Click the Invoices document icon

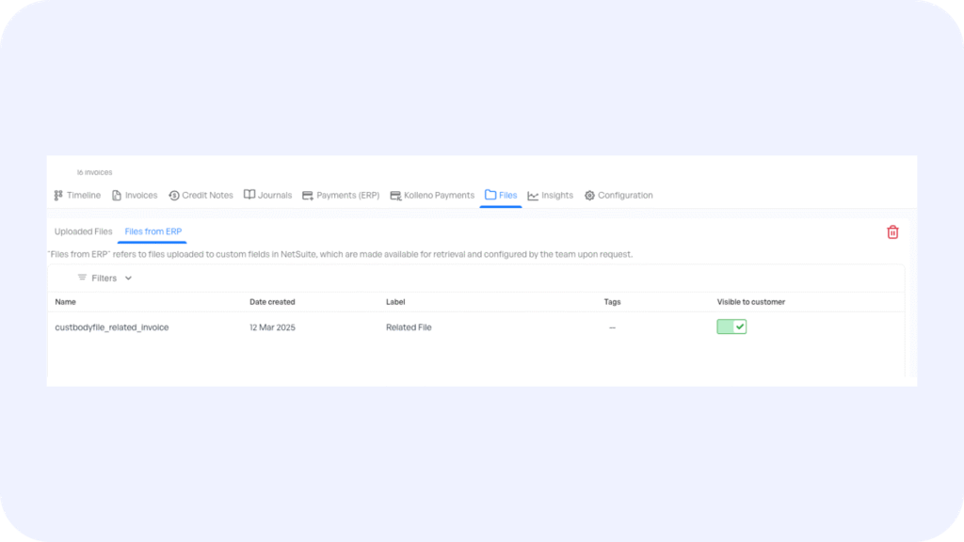117,196
